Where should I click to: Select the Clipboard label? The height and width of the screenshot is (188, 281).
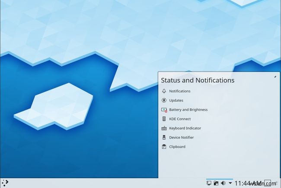[x=177, y=147]
